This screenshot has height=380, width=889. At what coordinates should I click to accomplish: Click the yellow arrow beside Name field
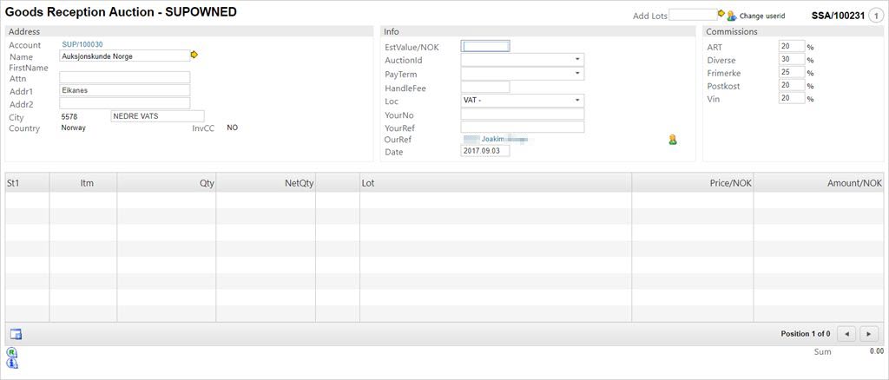pos(194,55)
